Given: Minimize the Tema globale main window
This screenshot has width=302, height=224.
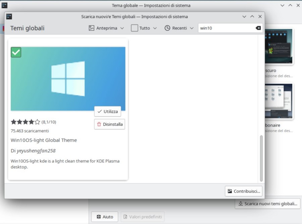Looking at the screenshot, I should [282, 5].
